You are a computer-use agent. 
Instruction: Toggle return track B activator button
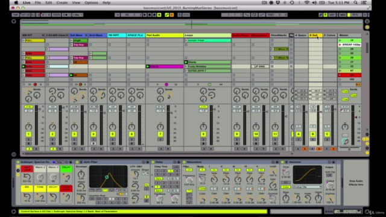(312, 134)
